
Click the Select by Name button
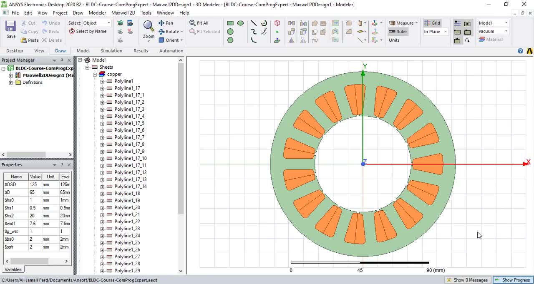tap(88, 31)
